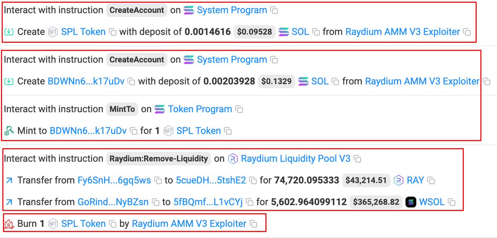Copy Raydium AMM V3 Exploiter address in 0.0014616 deposit row
Viewport: 497px width, 238px height.
pos(467,32)
